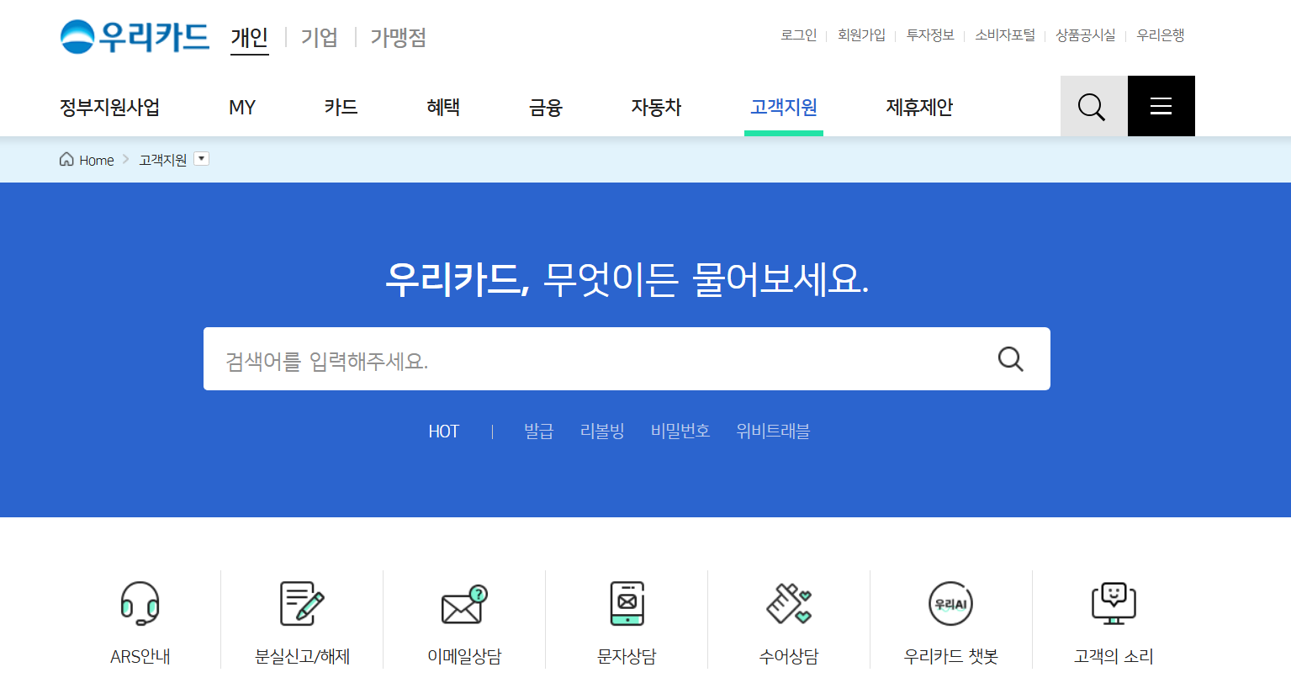Viewport: 1291px width, 699px height.
Task: Open the 제휴제안 menu
Action: 919,107
